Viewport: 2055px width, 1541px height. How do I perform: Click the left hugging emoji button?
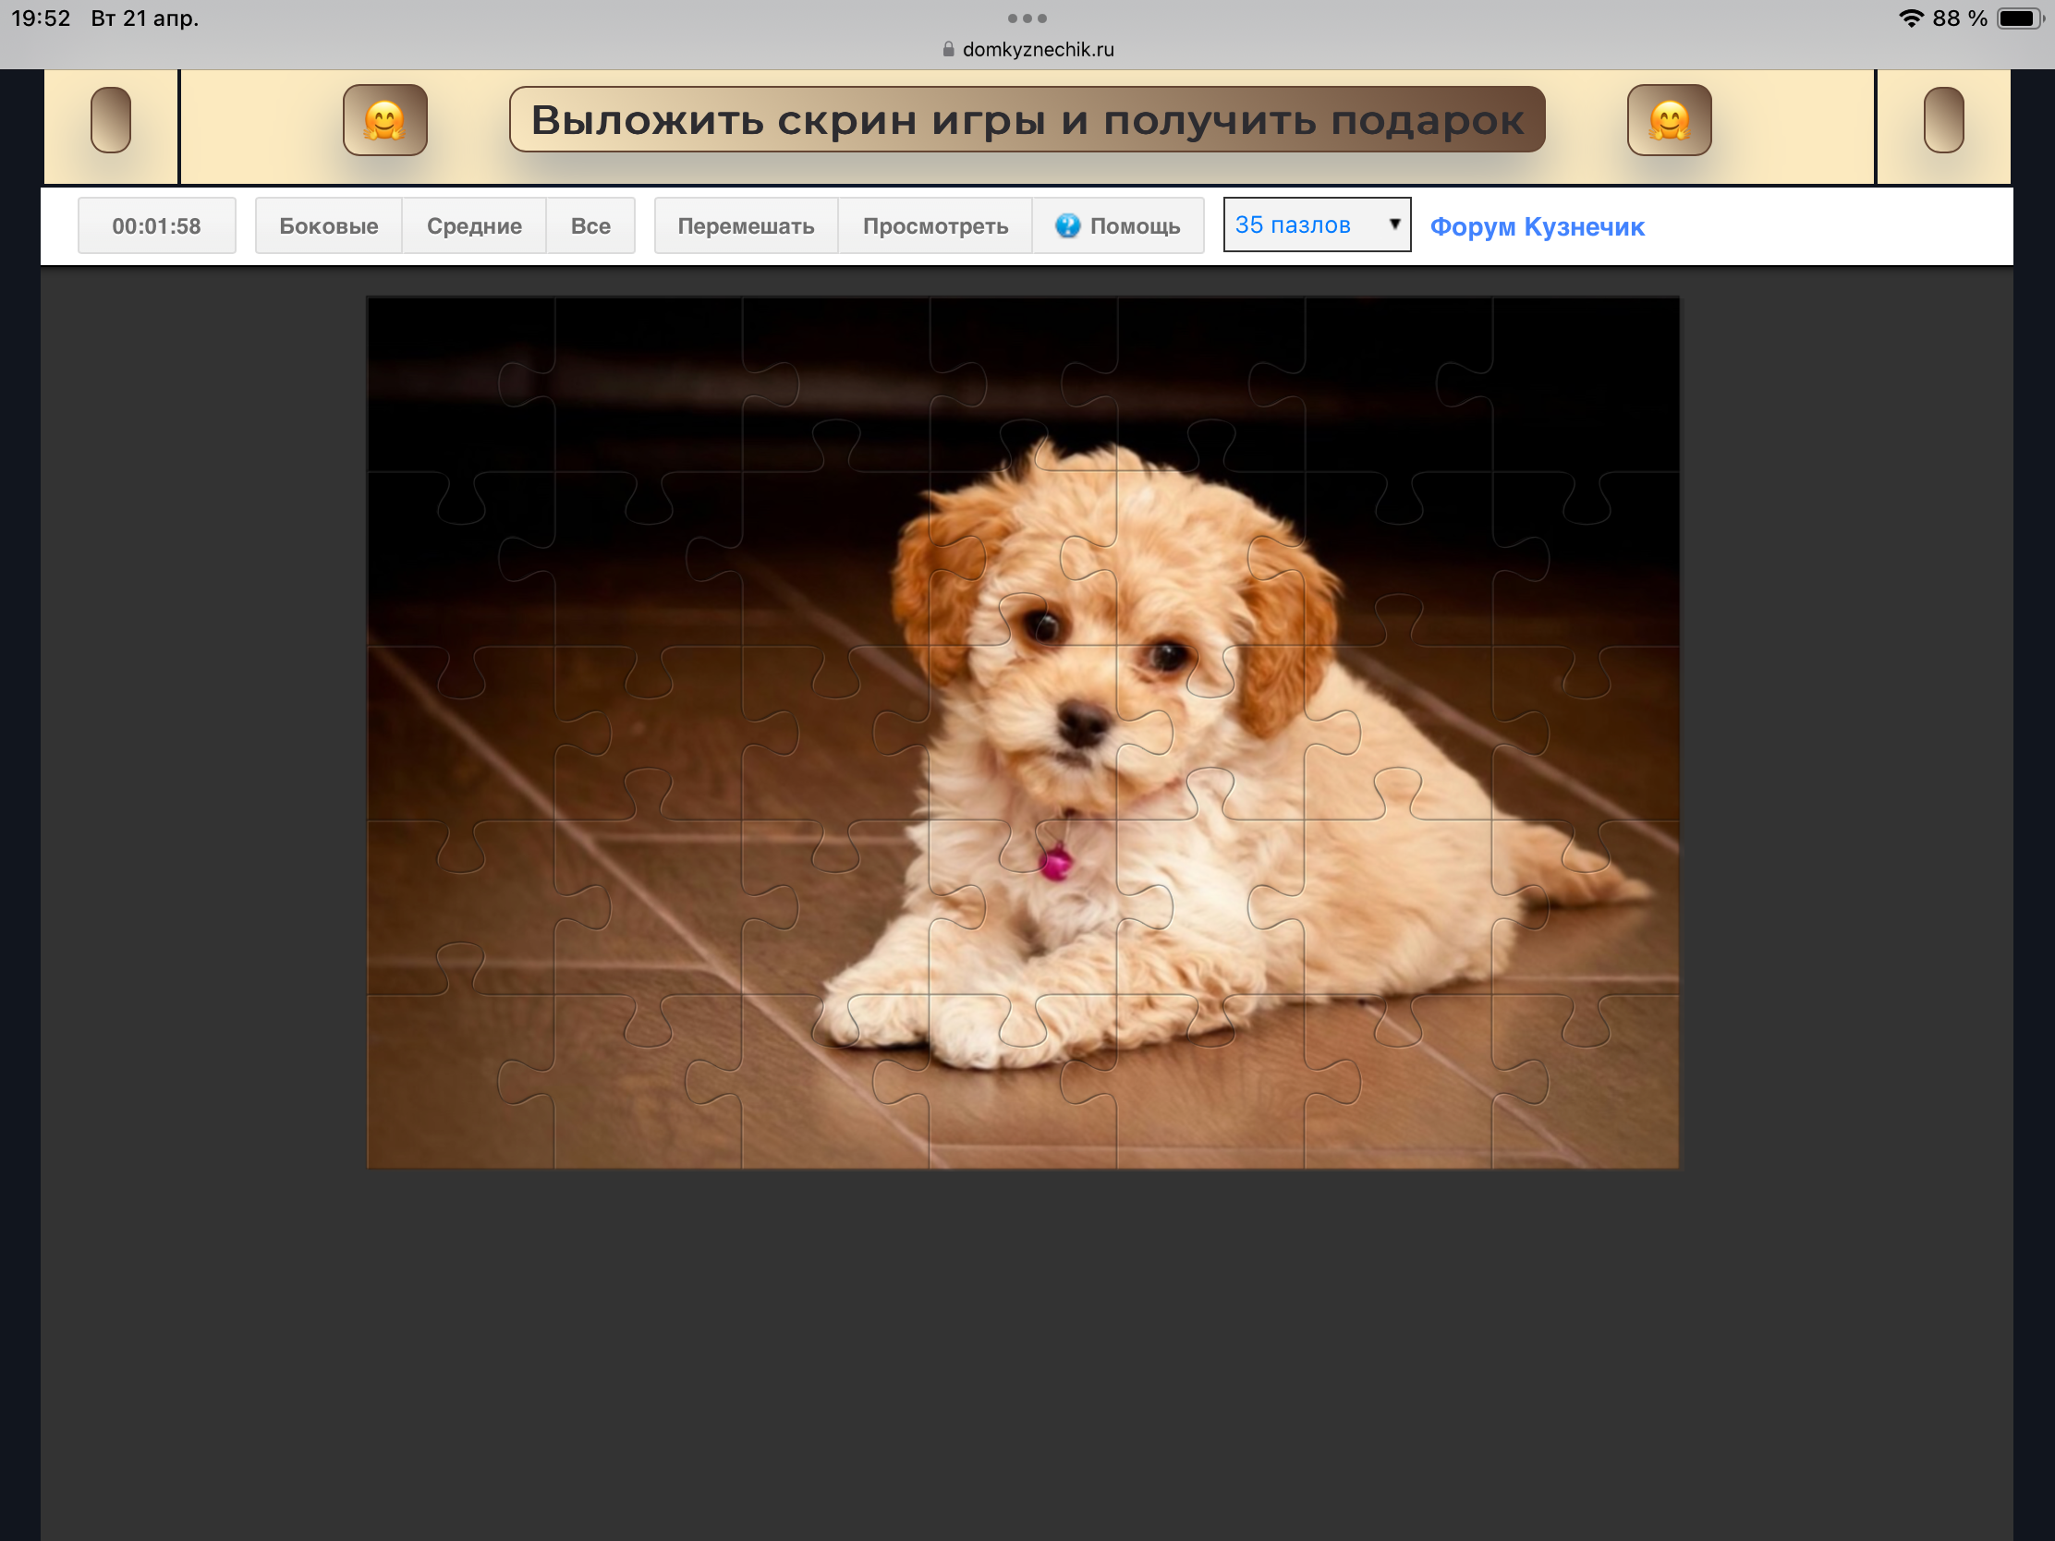tap(384, 120)
